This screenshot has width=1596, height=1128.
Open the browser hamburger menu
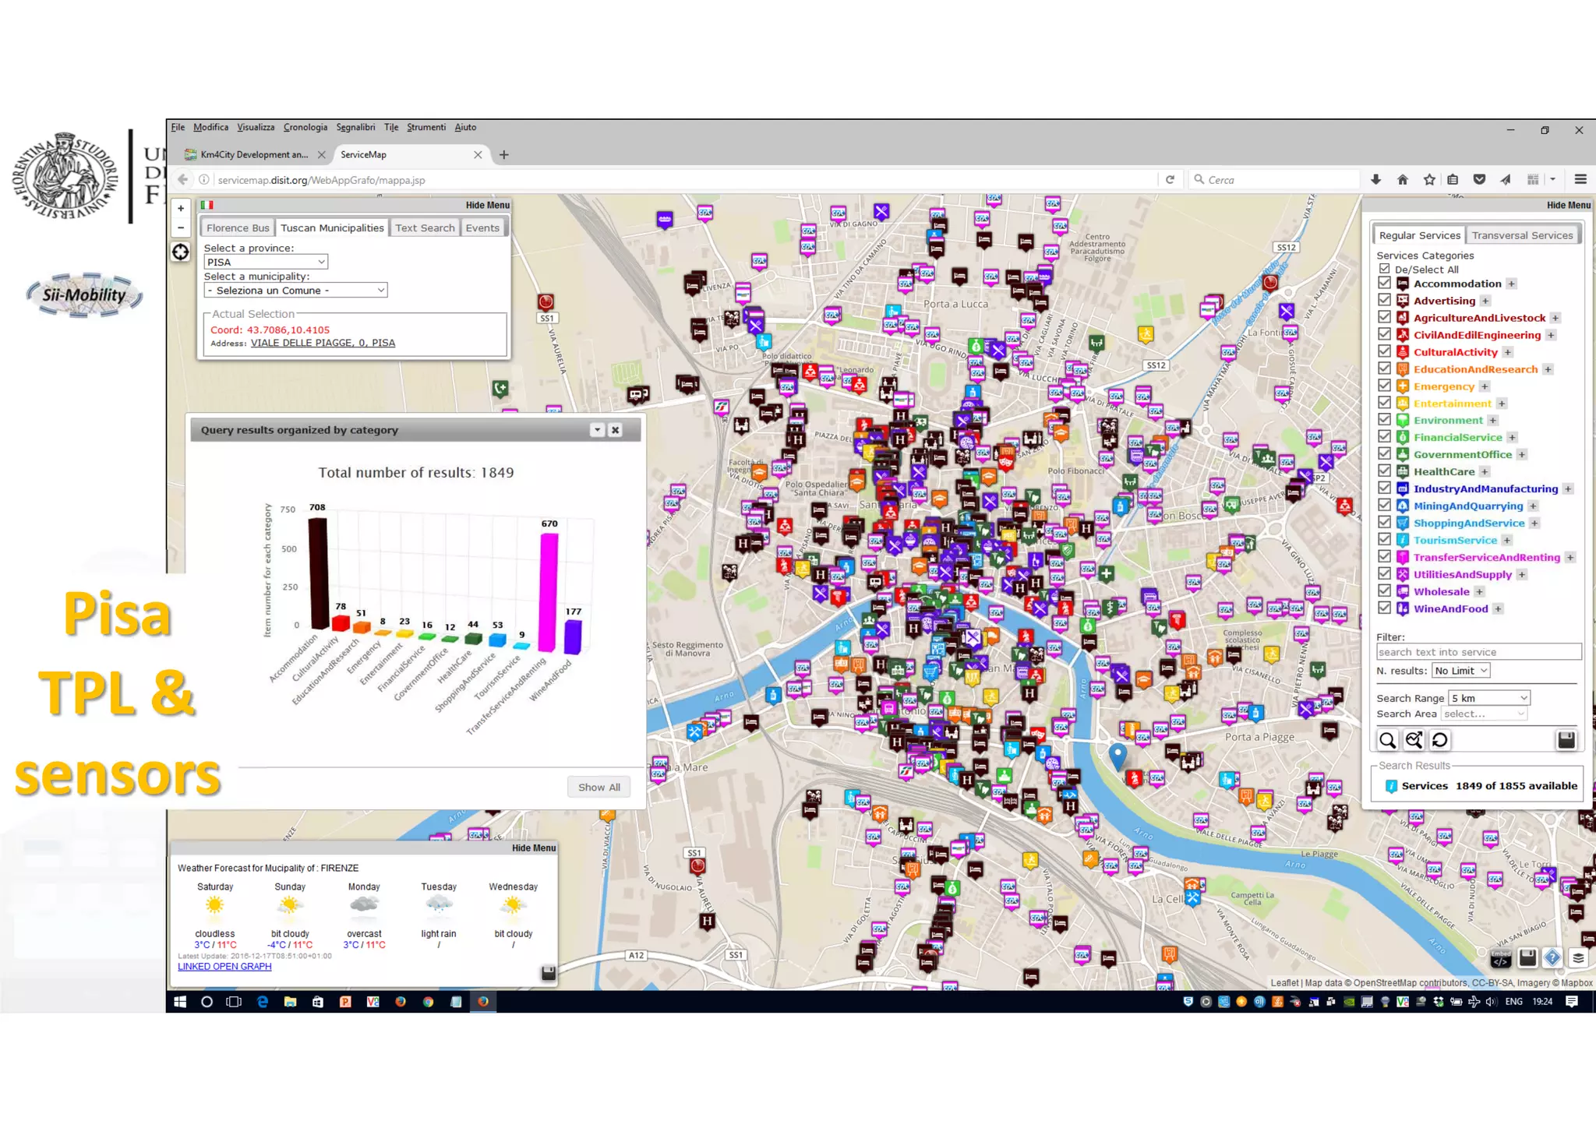click(x=1580, y=179)
